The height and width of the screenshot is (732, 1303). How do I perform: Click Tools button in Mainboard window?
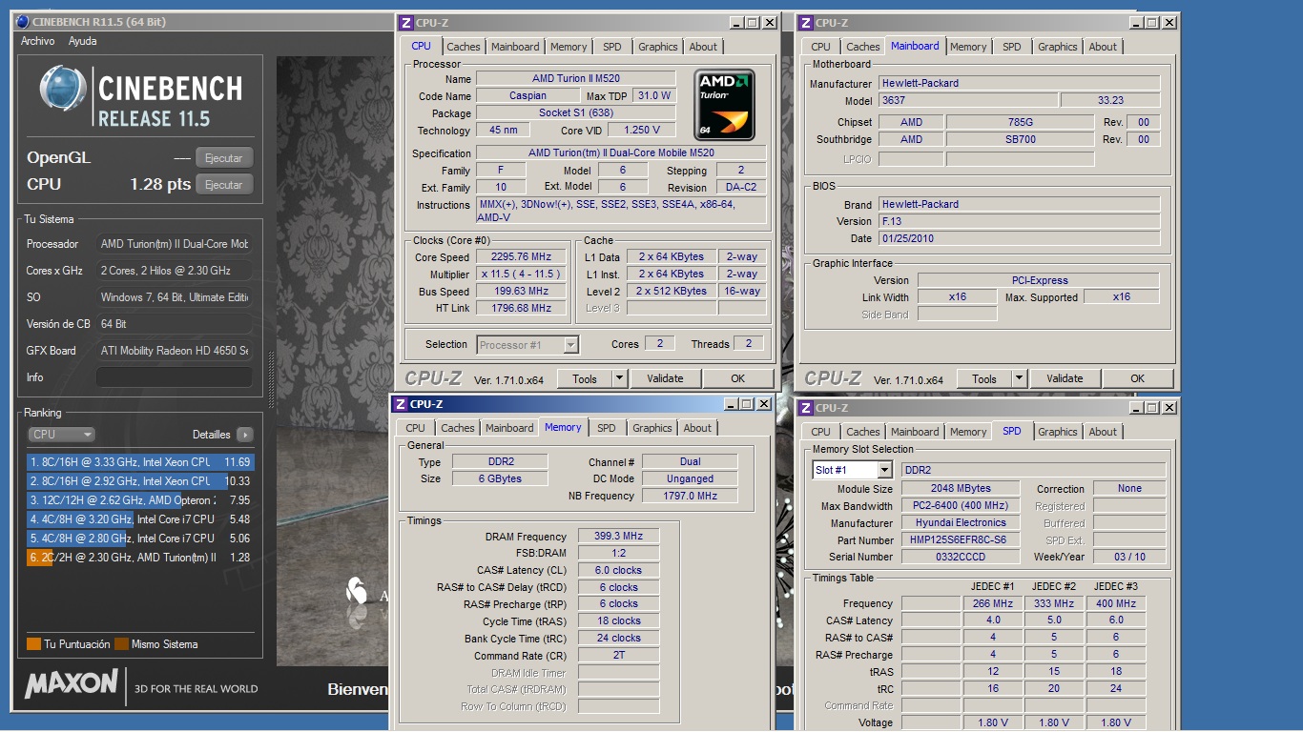pos(984,378)
